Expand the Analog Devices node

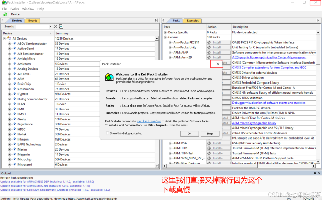(x=10, y=69)
